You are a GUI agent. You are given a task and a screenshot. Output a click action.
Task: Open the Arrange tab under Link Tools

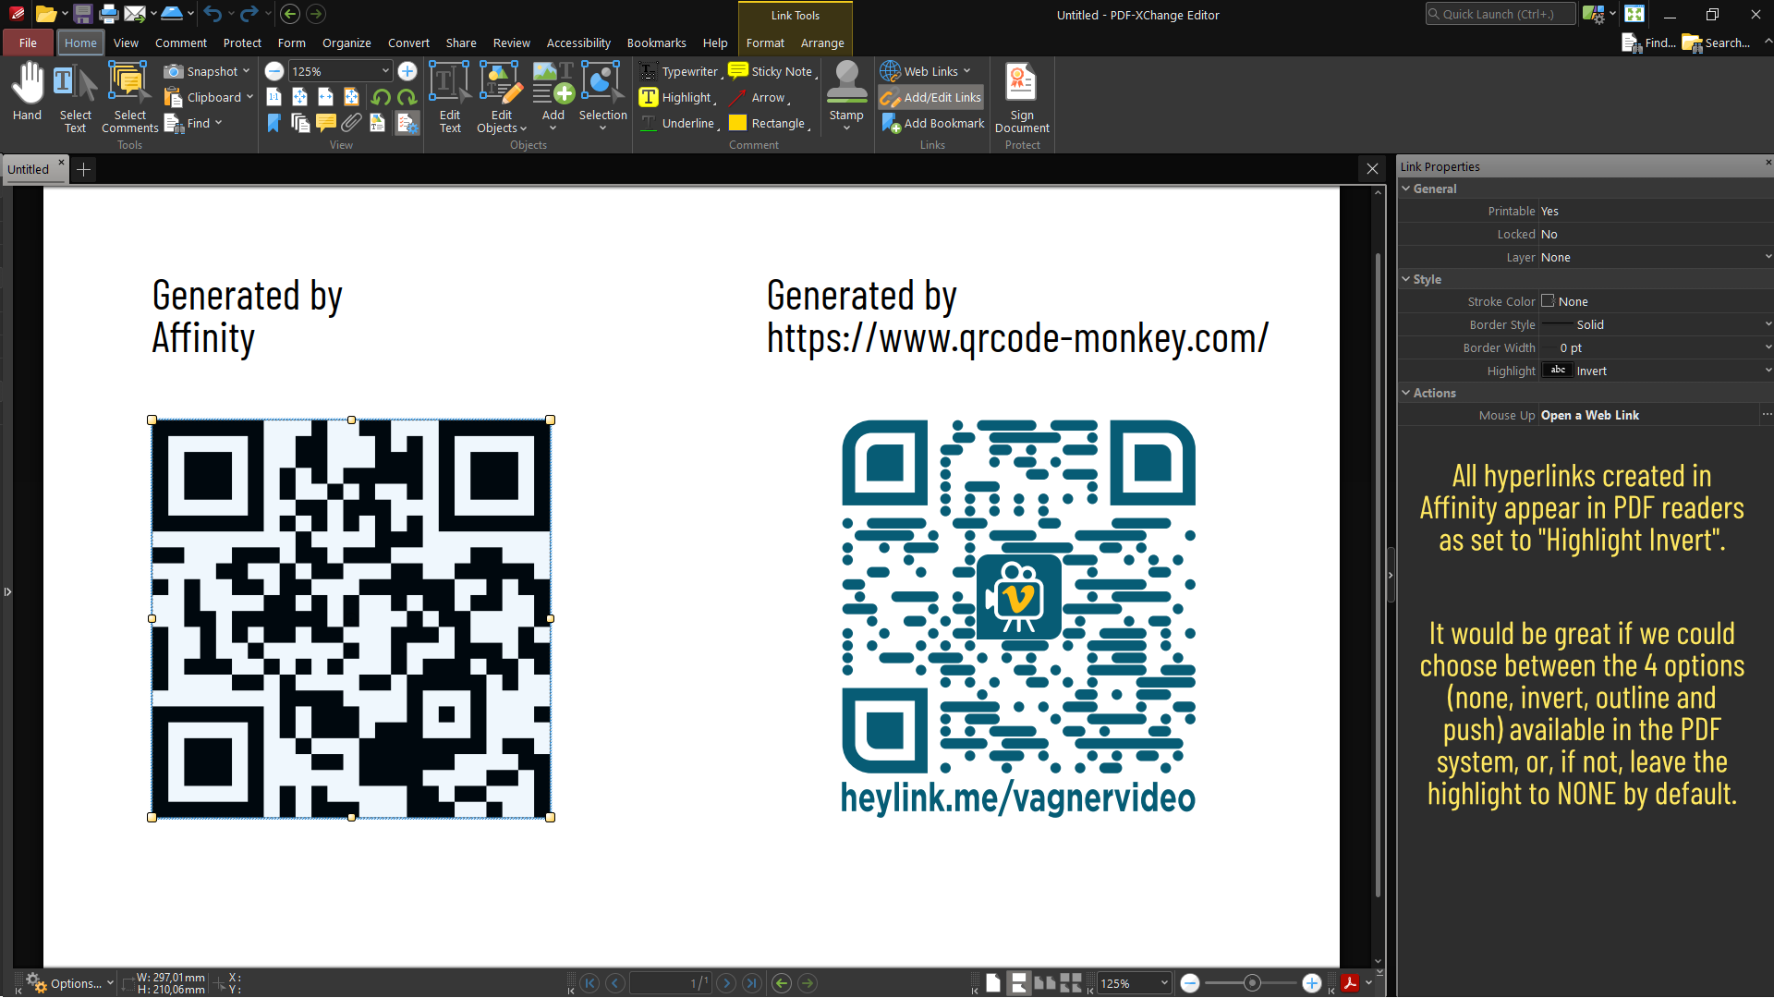822,43
